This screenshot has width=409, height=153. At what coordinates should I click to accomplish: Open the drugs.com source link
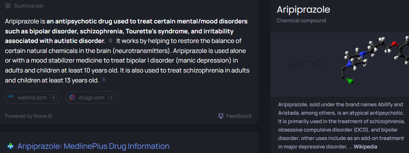point(92,97)
